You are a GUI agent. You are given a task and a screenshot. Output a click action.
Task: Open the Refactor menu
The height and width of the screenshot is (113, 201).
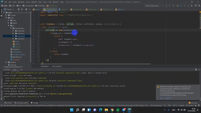(34, 2)
